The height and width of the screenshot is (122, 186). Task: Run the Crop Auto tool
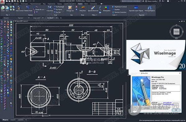[x=50, y=8]
